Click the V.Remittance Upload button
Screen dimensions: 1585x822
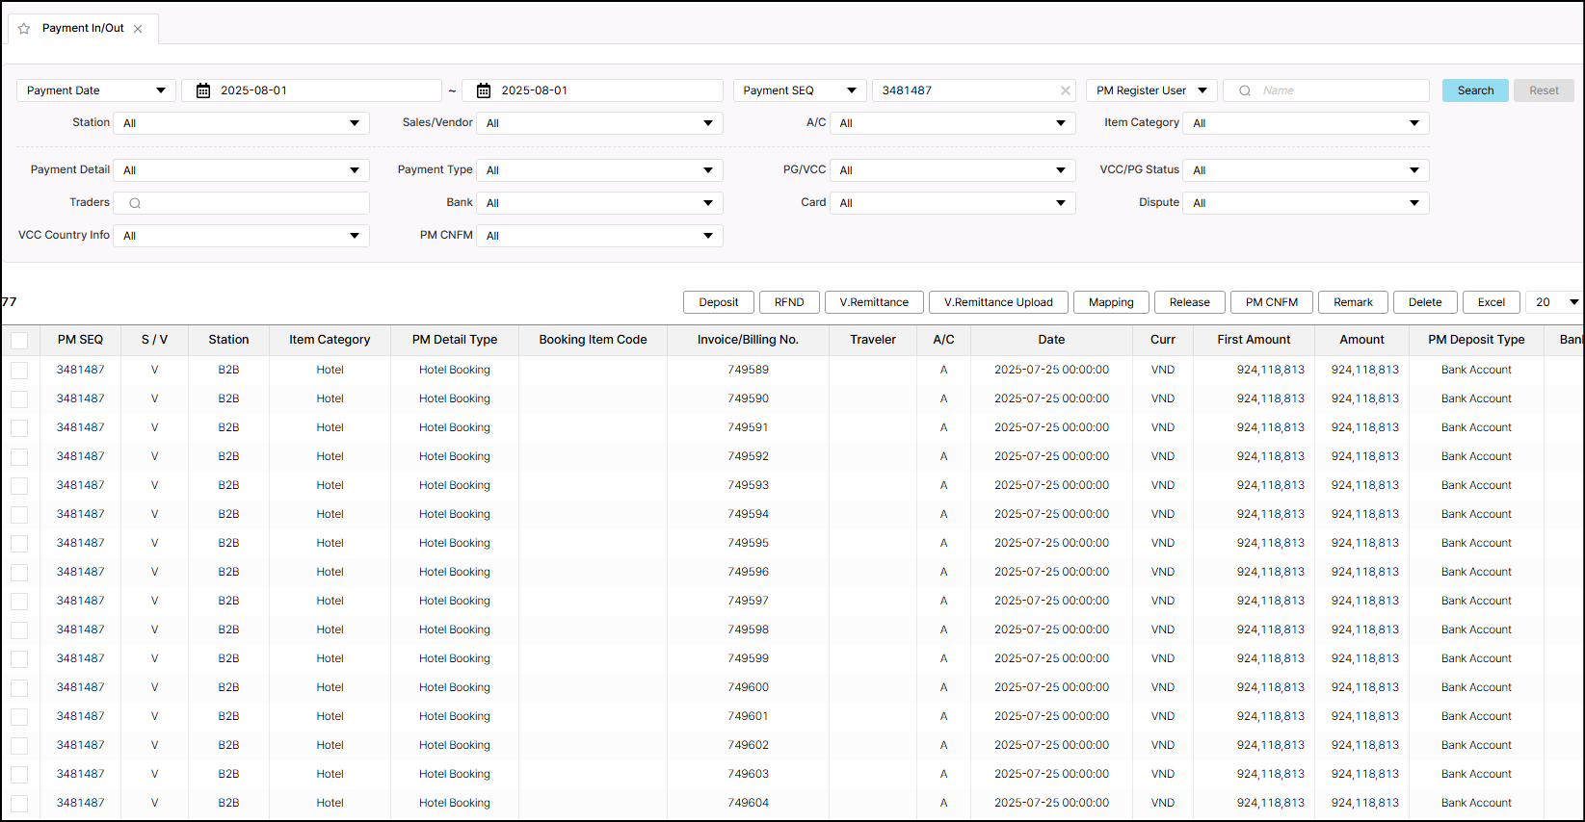click(x=998, y=302)
